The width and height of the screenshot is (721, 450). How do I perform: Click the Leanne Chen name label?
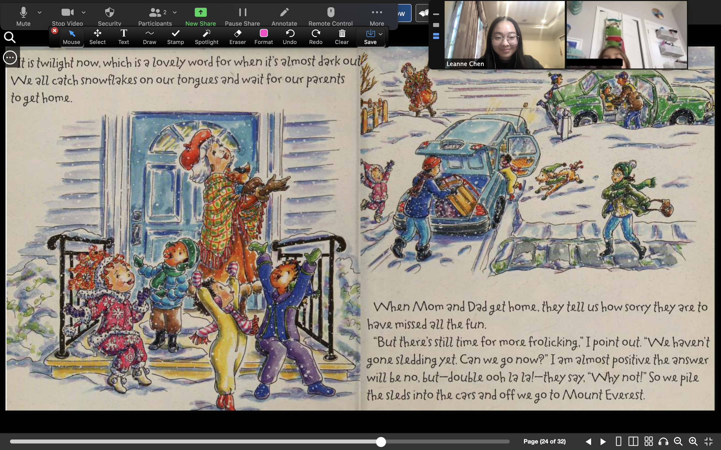(x=465, y=64)
